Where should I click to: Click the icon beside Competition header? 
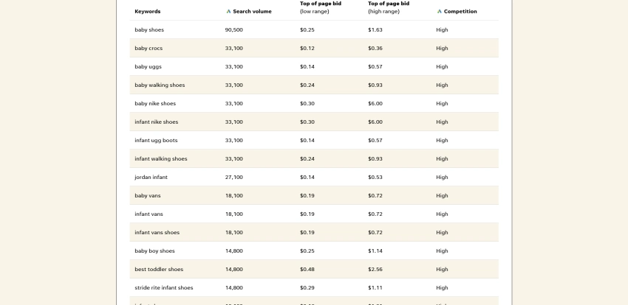(x=440, y=12)
